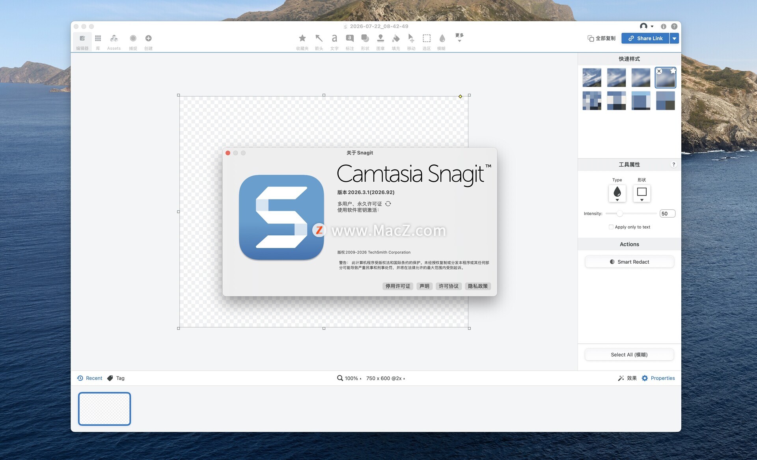Viewport: 757px width, 460px height.
Task: Select the 移动 move tool
Action: coord(411,42)
